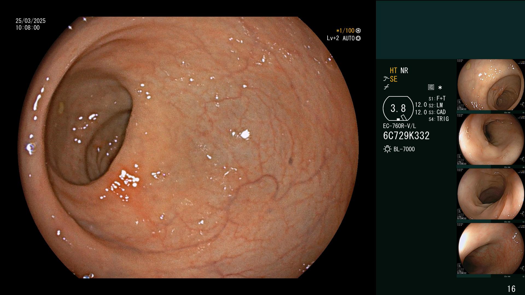The height and width of the screenshot is (295, 525).
Task: Click the serial number 6C729K332
Action: pyautogui.click(x=406, y=135)
